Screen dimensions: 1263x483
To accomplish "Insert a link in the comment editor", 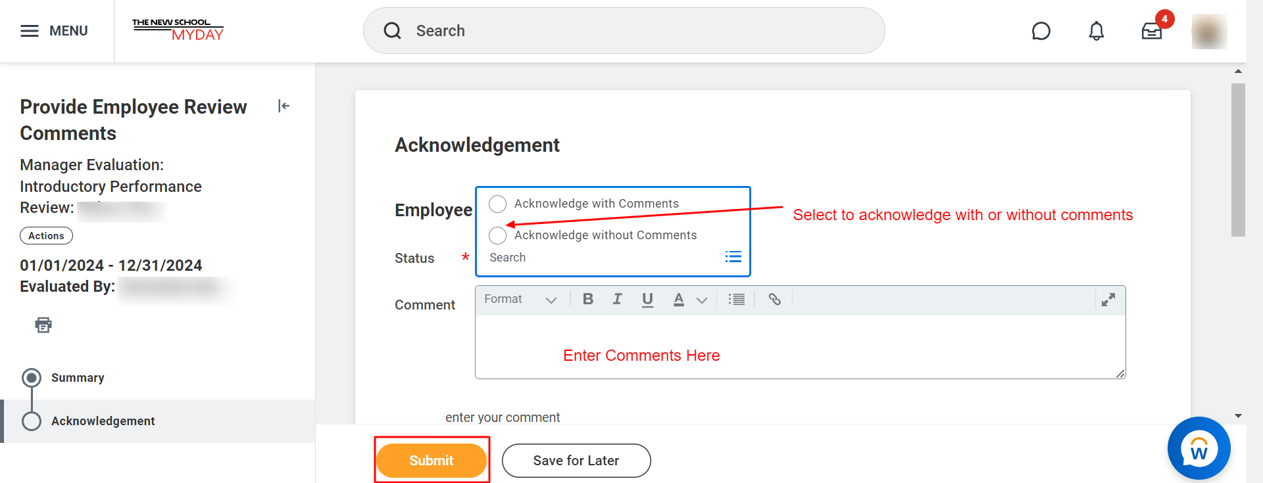I will point(775,300).
